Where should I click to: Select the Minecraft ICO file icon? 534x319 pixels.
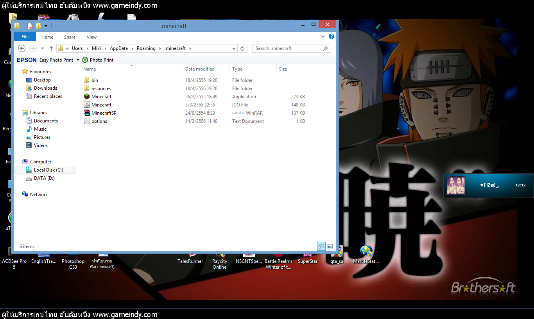[87, 105]
